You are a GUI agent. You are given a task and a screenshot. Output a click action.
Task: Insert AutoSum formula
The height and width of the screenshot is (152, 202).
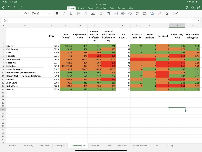click(x=167, y=13)
